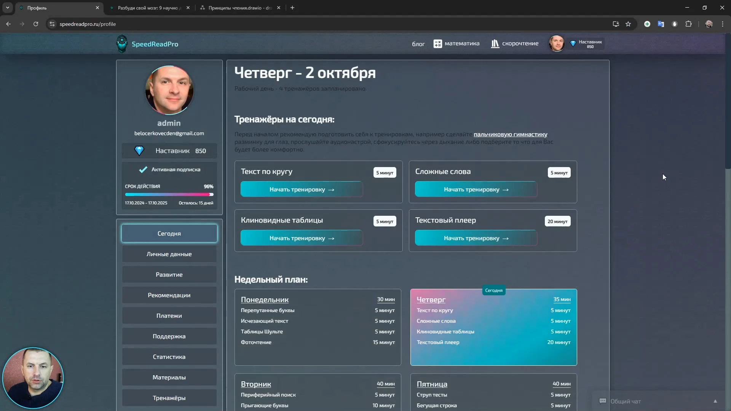The width and height of the screenshot is (731, 411).
Task: Open a new browser tab
Action: [292, 8]
